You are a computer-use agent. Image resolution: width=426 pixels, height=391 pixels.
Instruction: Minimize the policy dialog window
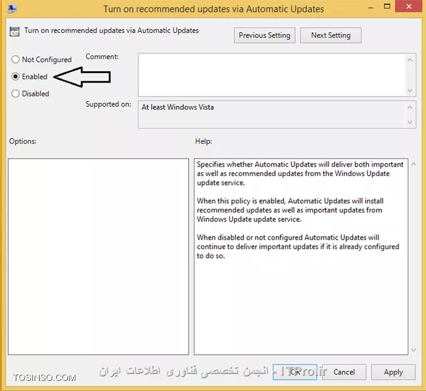pos(371,8)
